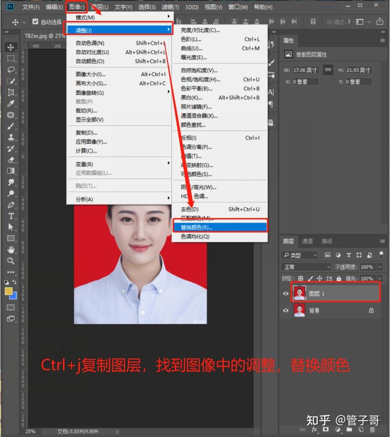
Task: Click 色相/饱和度(H)... entry
Action: tap(220, 79)
